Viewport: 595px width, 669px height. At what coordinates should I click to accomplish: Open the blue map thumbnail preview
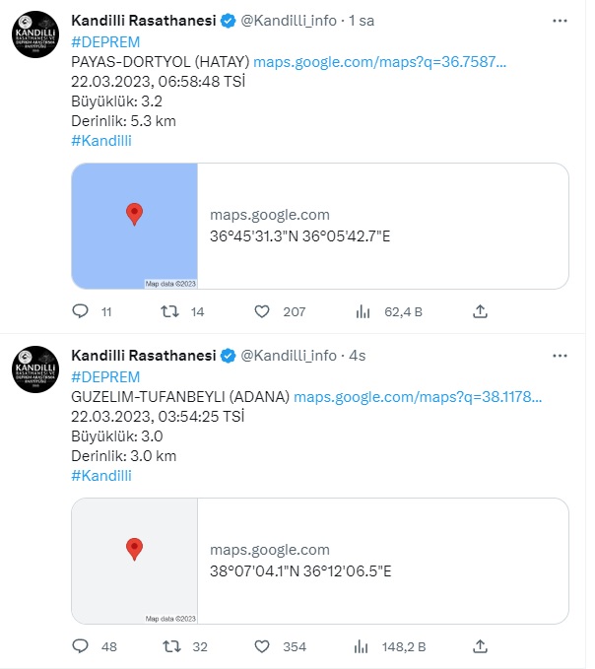(134, 227)
